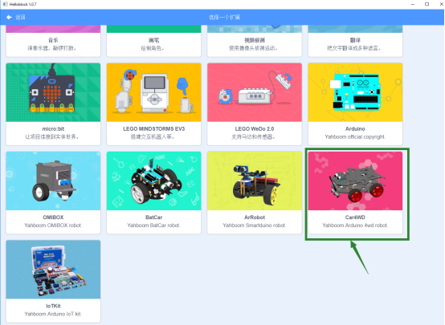The image size is (445, 325).
Task: Choose the BatCar robot extension
Action: (x=153, y=193)
